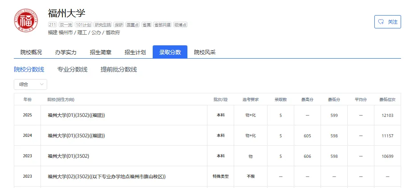The height and width of the screenshot is (188, 418).
Task: Follow the university with 关注 button
Action: (x=388, y=22)
